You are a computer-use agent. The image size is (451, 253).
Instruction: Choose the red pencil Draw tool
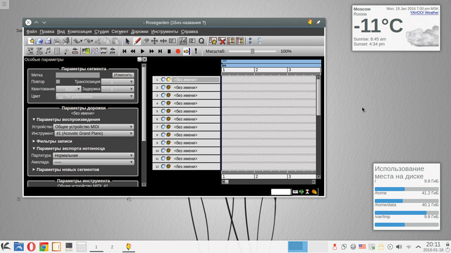pyautogui.click(x=137, y=41)
